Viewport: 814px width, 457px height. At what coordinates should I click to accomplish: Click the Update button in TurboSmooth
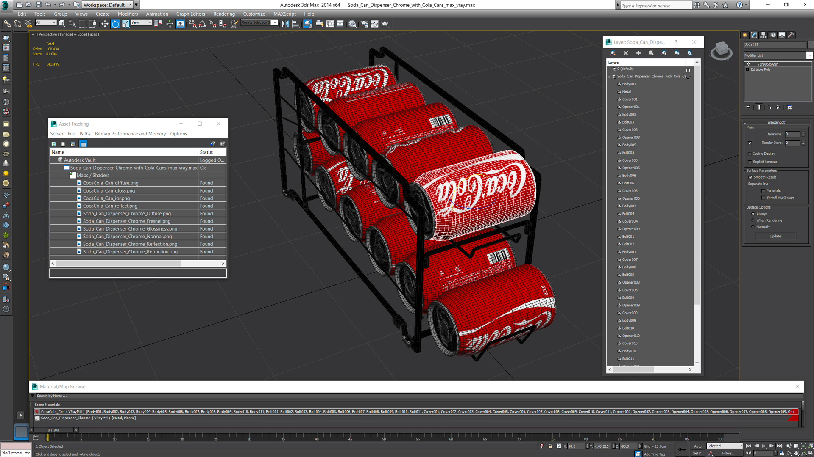[x=775, y=236]
